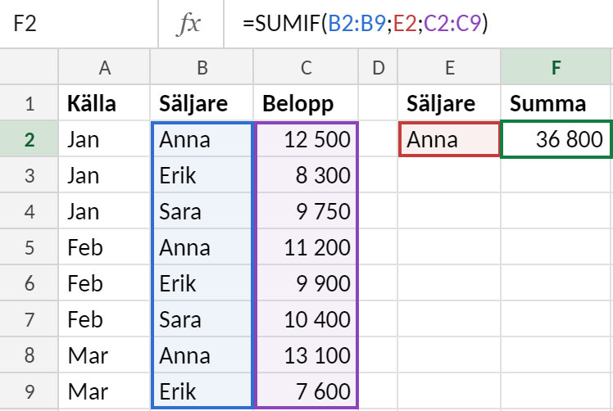
Task: Click cell A5 containing Feb
Action: tap(104, 247)
